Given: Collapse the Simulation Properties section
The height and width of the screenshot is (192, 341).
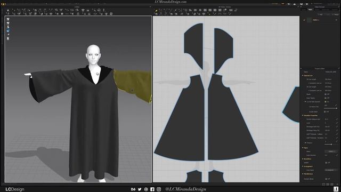Looking at the screenshot, I should pos(303,115).
